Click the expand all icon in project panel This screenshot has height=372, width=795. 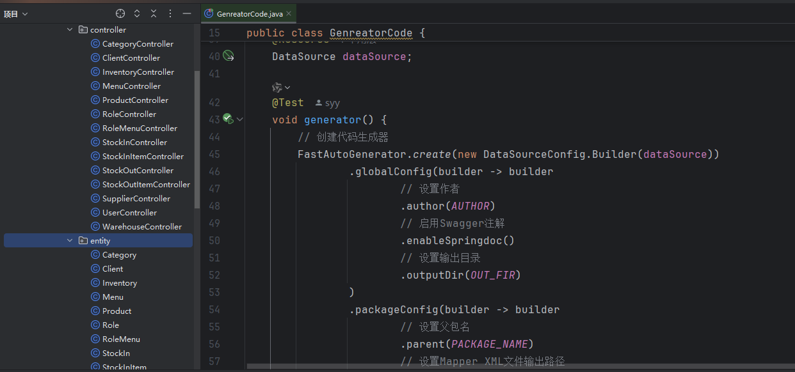(137, 13)
